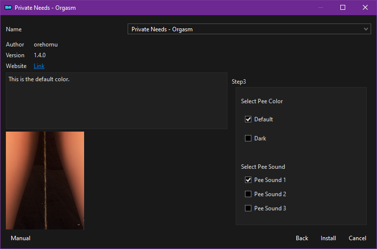Open the Name combo box field

point(244,29)
